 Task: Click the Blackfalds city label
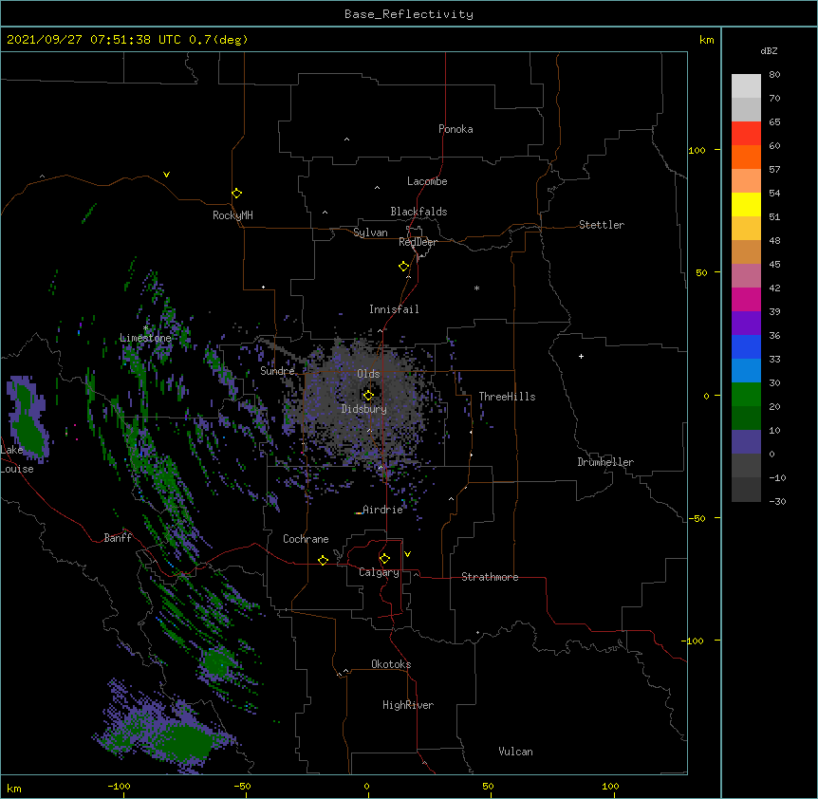(418, 212)
